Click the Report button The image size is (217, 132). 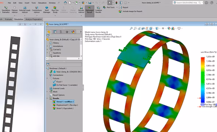coord(124,7)
